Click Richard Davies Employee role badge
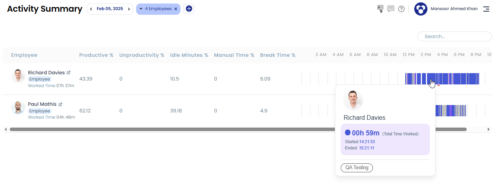This screenshot has height=184, width=499. (40, 79)
